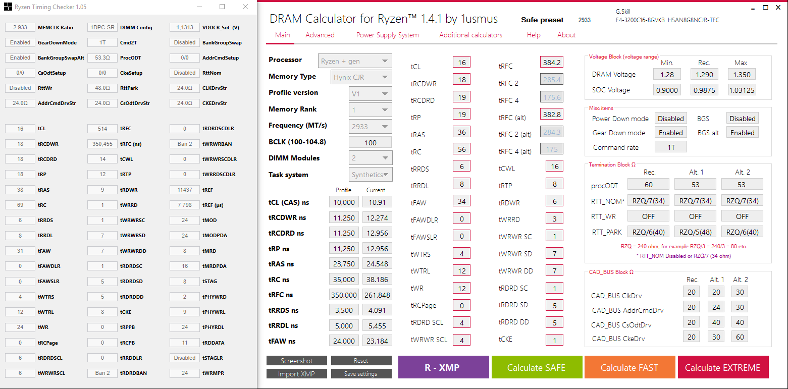Open the Advanced tab

click(320, 35)
